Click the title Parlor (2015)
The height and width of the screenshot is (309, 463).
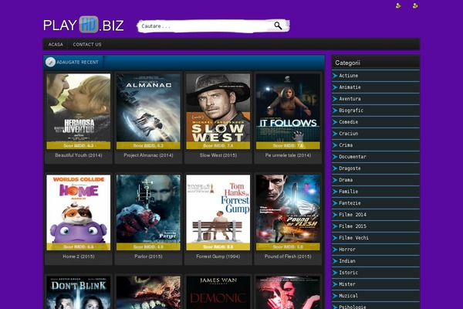coord(148,256)
